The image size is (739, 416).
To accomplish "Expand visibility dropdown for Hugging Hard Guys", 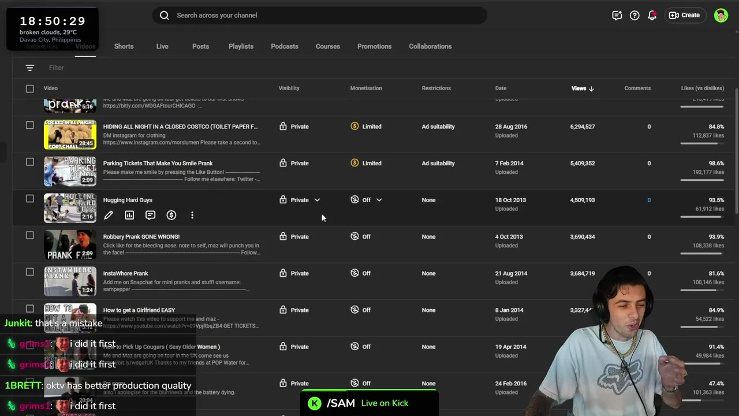I will point(317,200).
